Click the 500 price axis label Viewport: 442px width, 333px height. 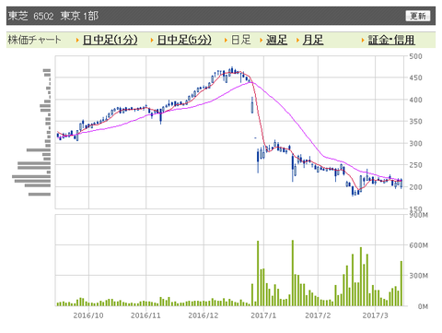click(x=415, y=56)
